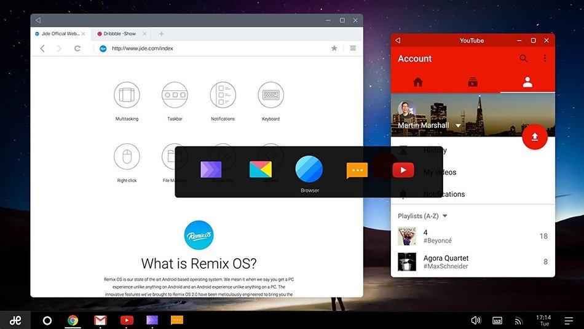Launch Chrome from taskbar
The height and width of the screenshot is (329, 584).
(x=73, y=320)
